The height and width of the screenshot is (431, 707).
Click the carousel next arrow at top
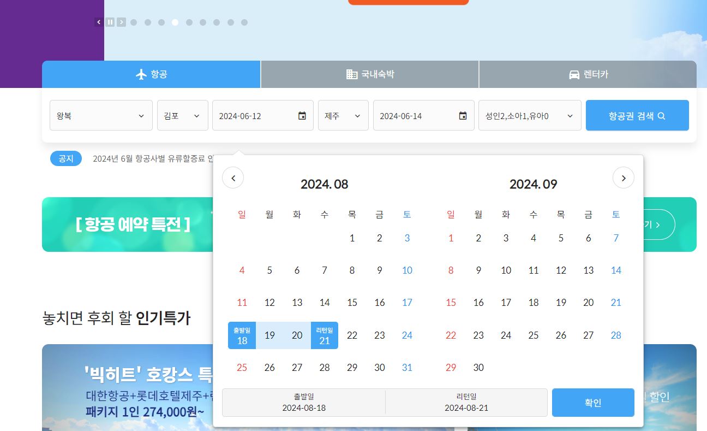[x=121, y=22]
